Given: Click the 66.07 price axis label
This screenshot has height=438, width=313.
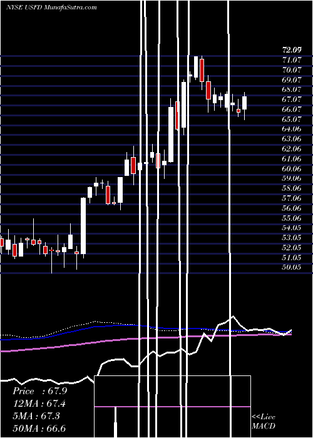Looking at the screenshot, I should coord(292,109).
